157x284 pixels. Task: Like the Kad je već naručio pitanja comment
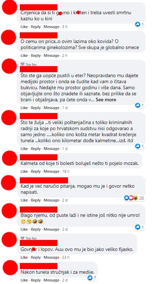[24, 200]
